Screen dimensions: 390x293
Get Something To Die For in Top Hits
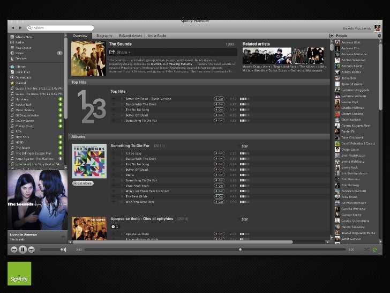point(219,120)
